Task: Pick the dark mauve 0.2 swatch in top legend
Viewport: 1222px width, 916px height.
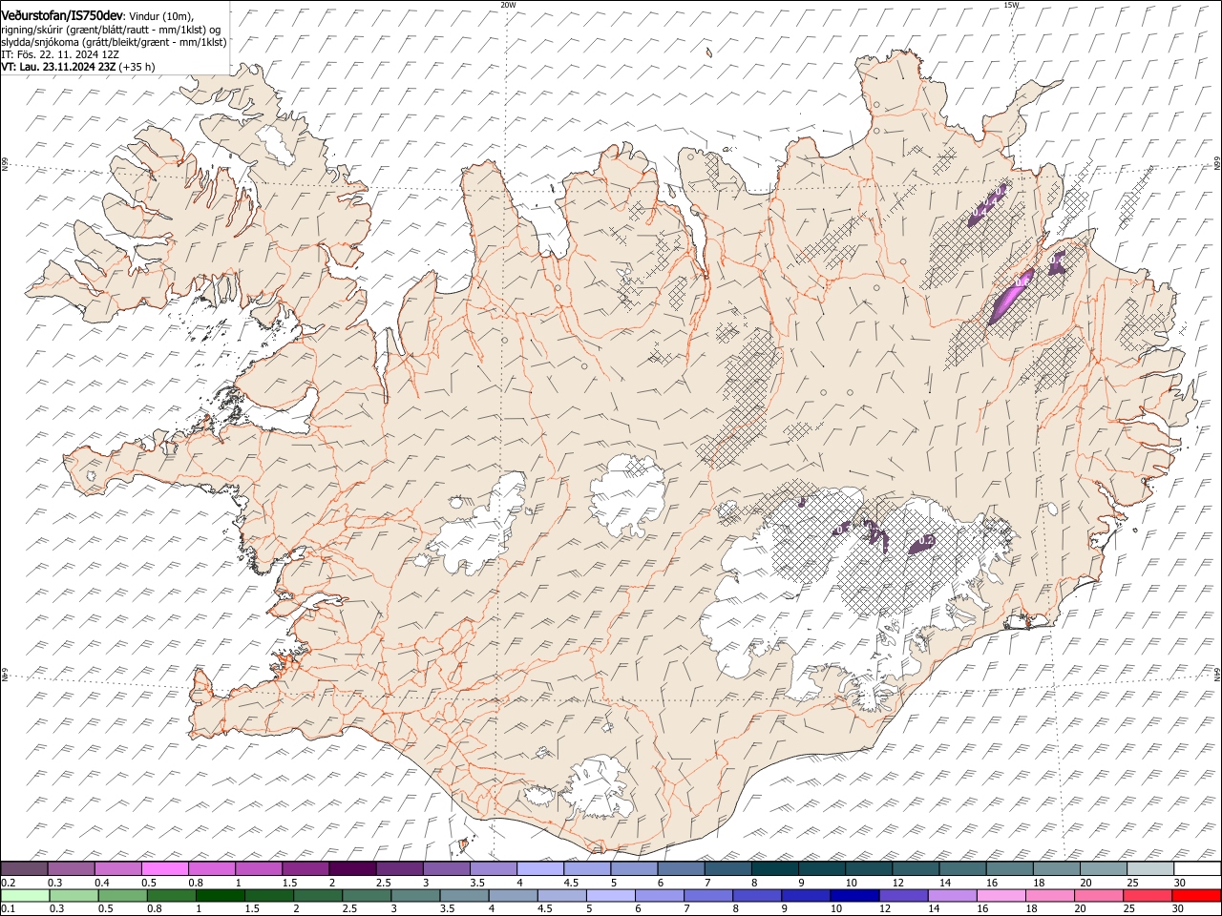Action: (24, 869)
